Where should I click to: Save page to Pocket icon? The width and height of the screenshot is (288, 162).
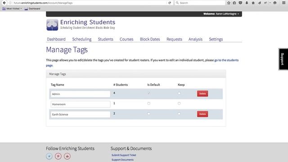click(x=240, y=3)
